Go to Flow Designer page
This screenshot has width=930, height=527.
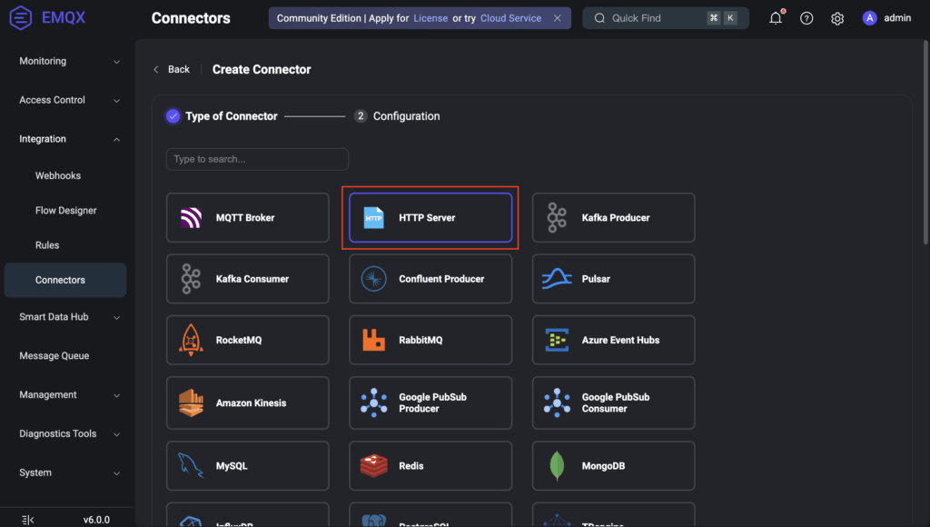click(x=65, y=211)
